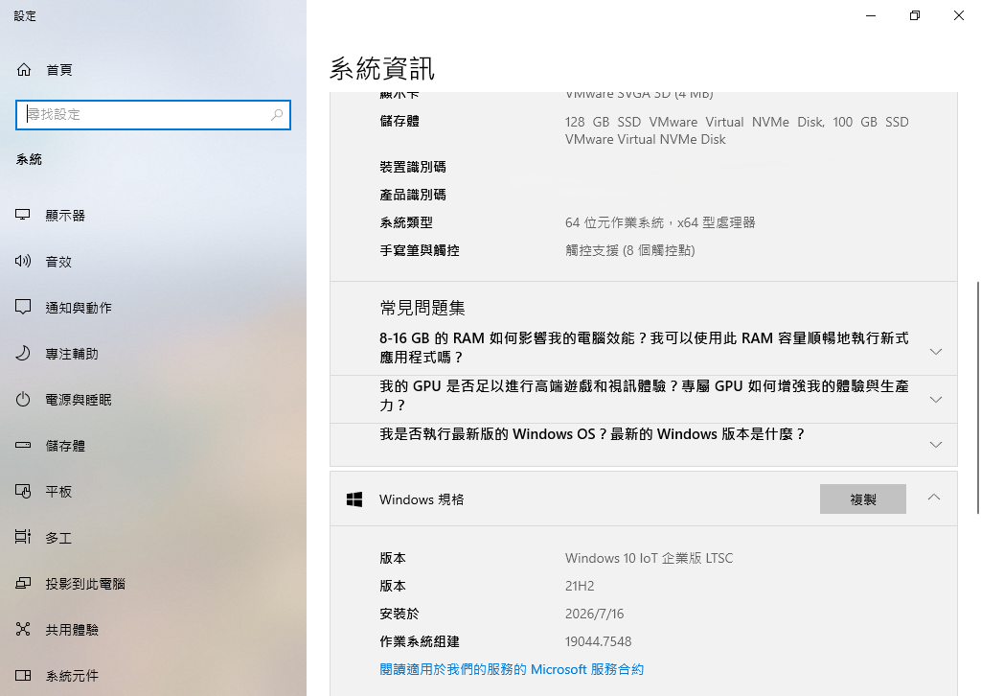The image size is (981, 696).
Task: Open 平板 tablet icon
Action: (x=23, y=492)
